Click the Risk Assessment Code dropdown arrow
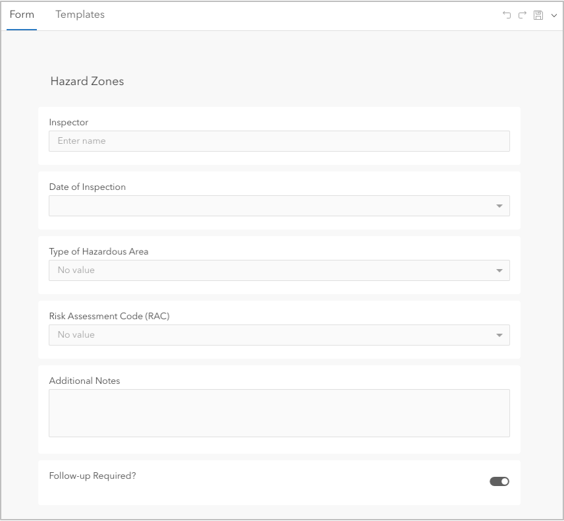The height and width of the screenshot is (521, 564). coord(499,335)
